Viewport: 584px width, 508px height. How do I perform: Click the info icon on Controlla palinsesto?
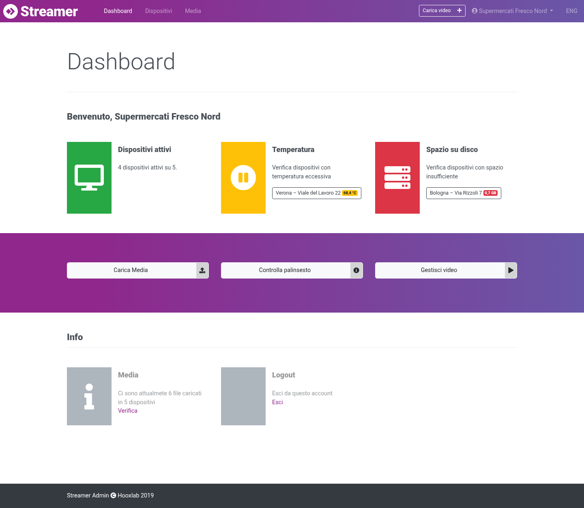pos(356,270)
